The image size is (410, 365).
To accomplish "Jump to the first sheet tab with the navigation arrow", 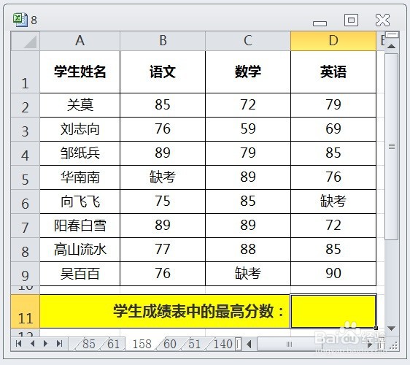I will (18, 343).
